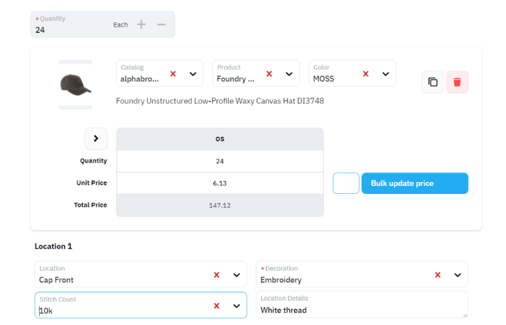Image resolution: width=506 pixels, height=325 pixels.
Task: Click the Location 1 heading
Action: click(53, 246)
